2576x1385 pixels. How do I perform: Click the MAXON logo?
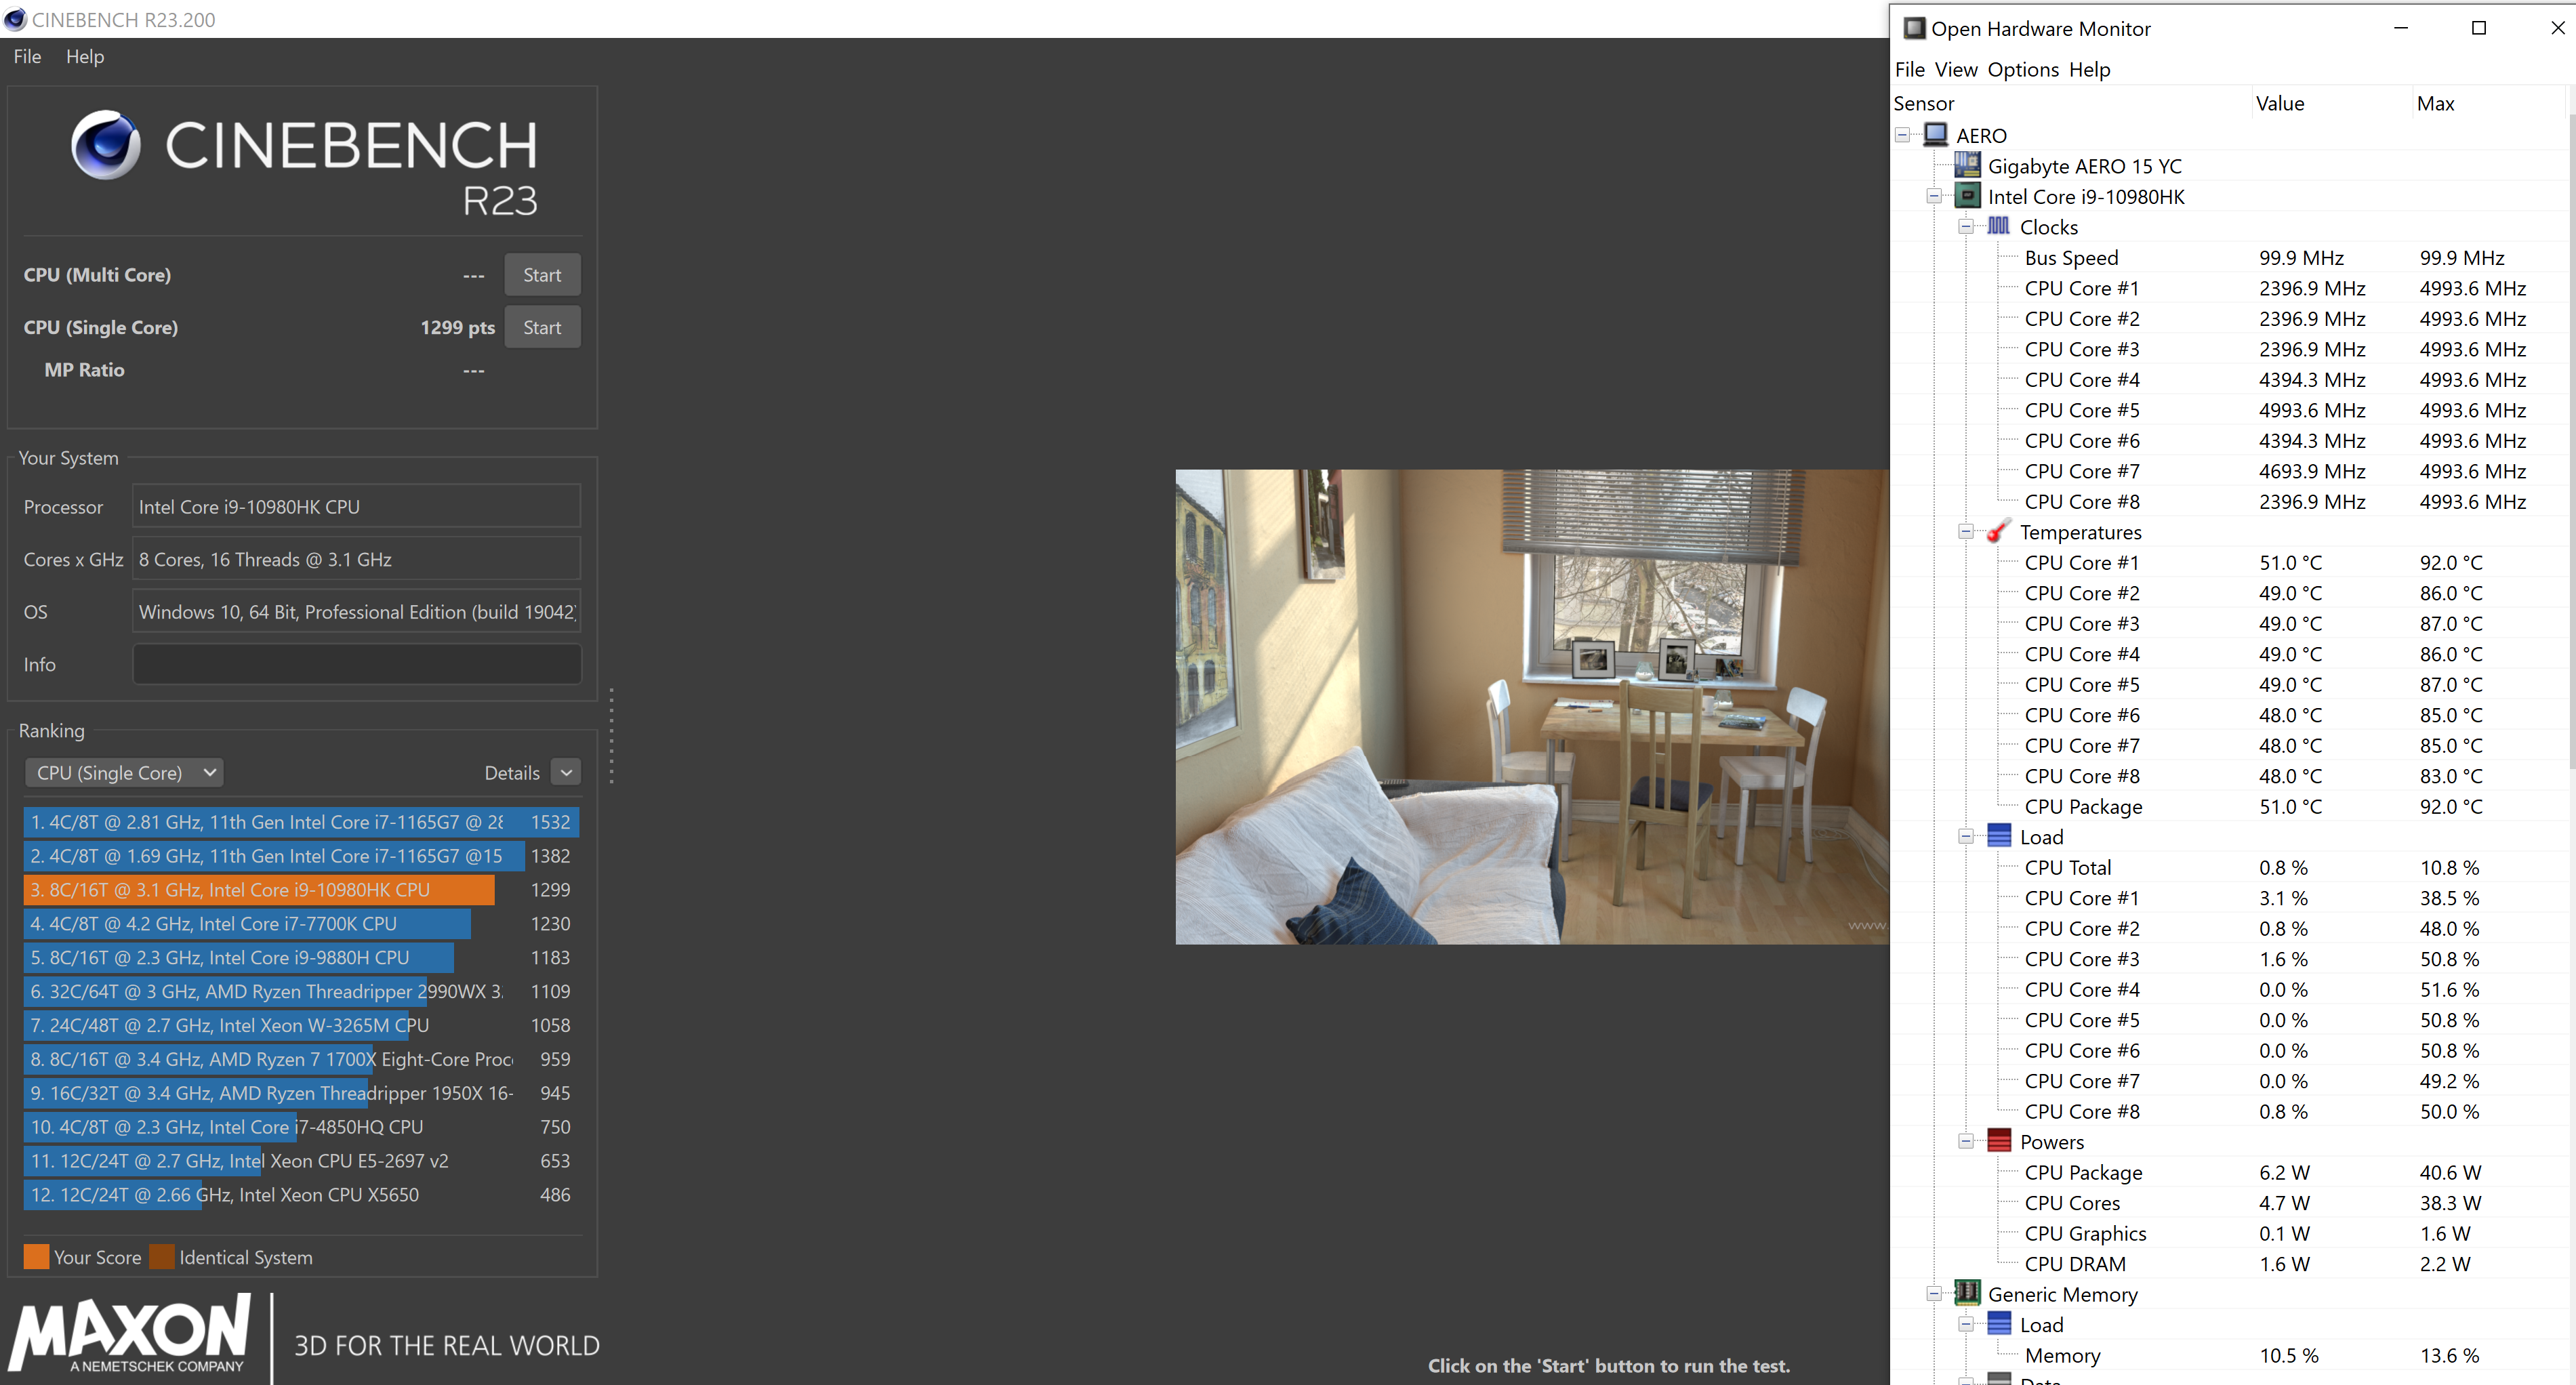[x=130, y=1334]
